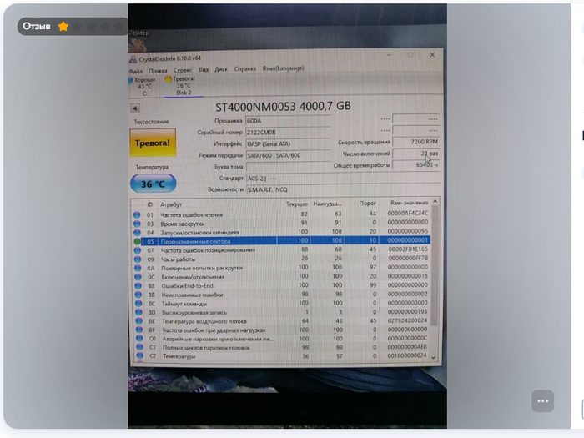Click the status icon of row 05
Viewport: 584px width, 438px height.
click(137, 242)
